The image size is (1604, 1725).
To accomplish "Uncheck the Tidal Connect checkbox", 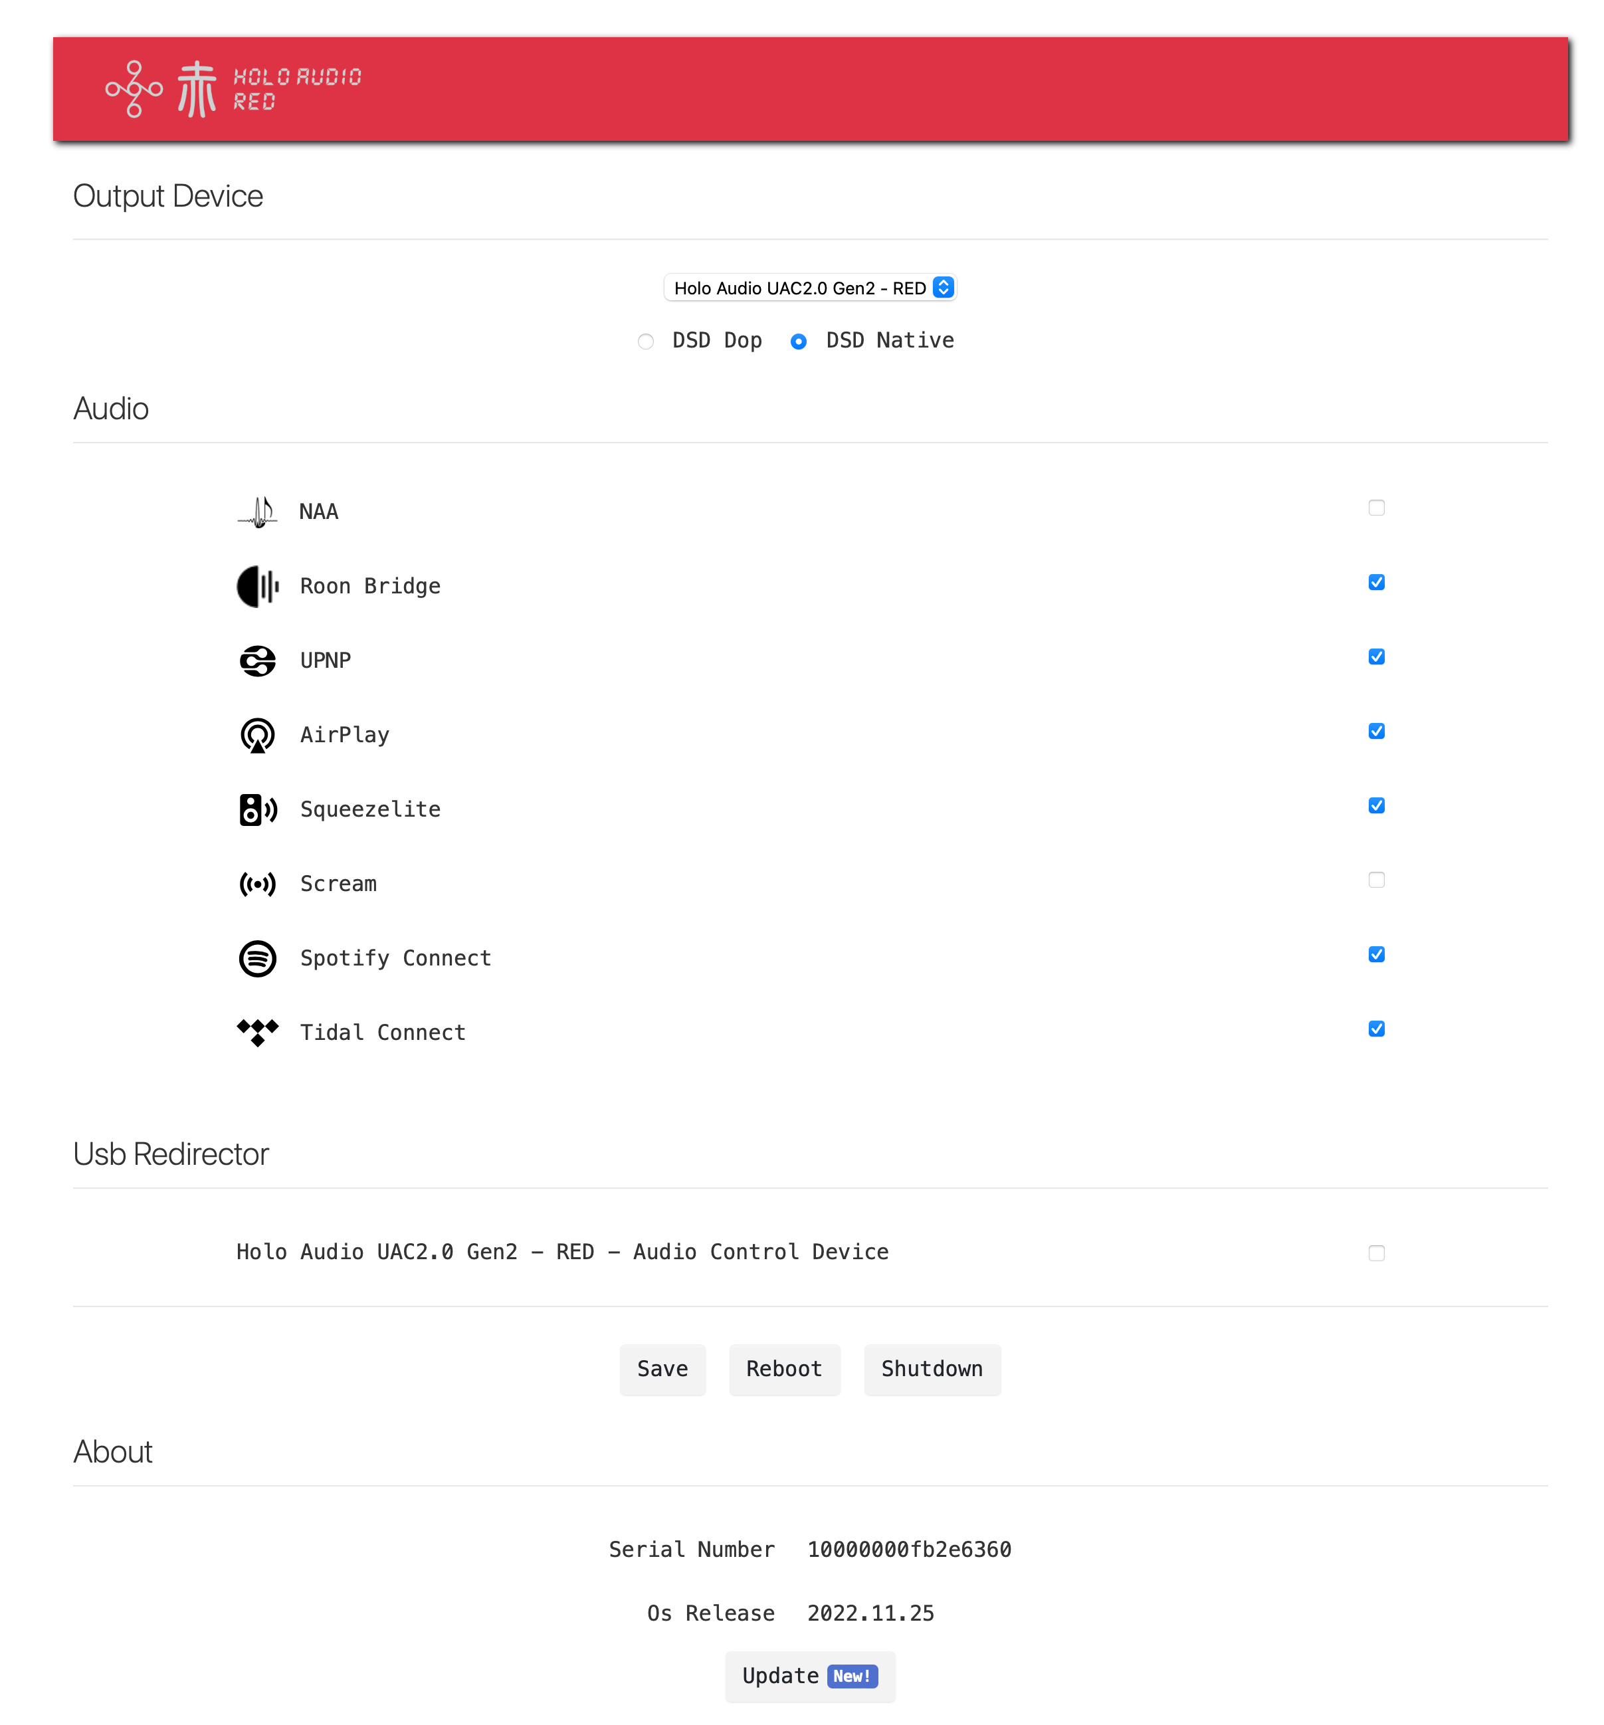I will click(1376, 1029).
